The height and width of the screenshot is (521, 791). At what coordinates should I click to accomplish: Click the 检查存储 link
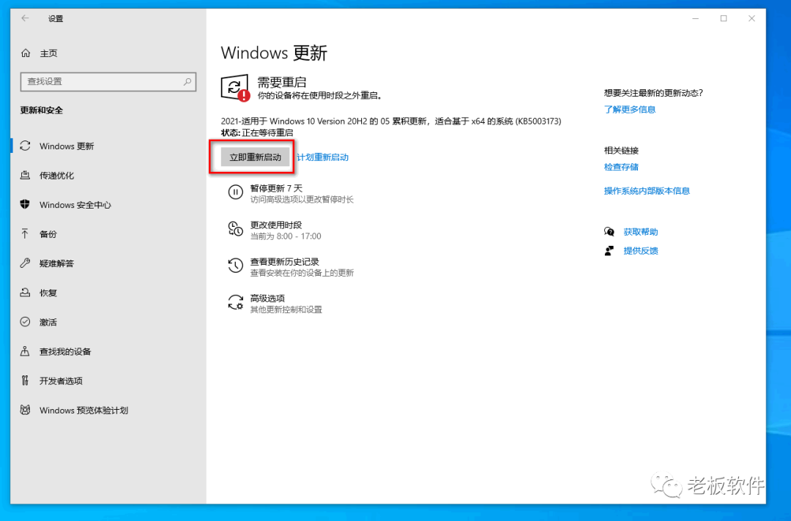621,167
